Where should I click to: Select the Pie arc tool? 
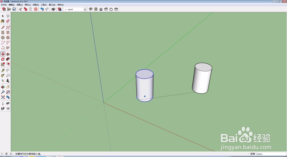[8, 48]
